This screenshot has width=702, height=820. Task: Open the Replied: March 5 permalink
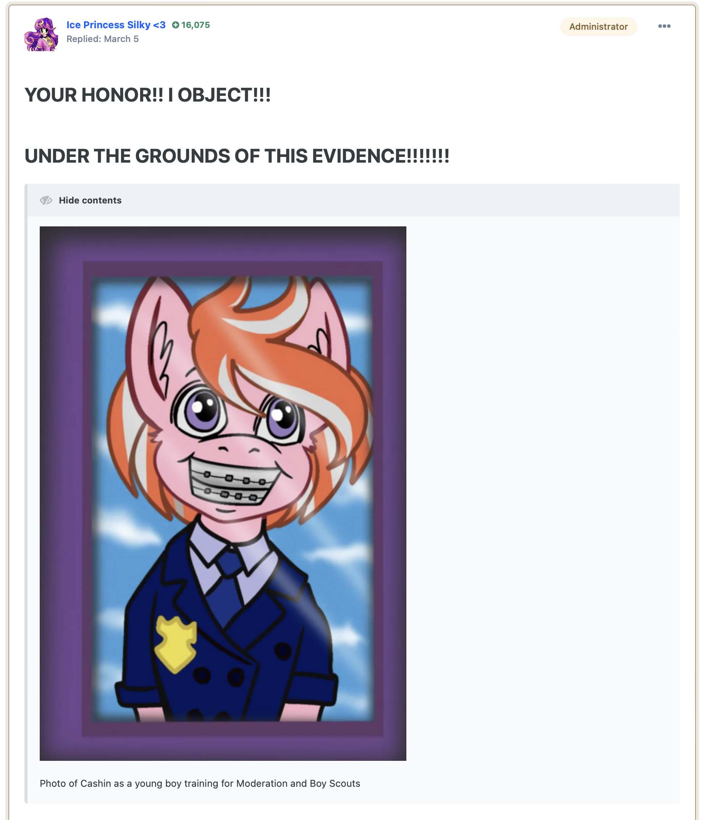(x=102, y=39)
